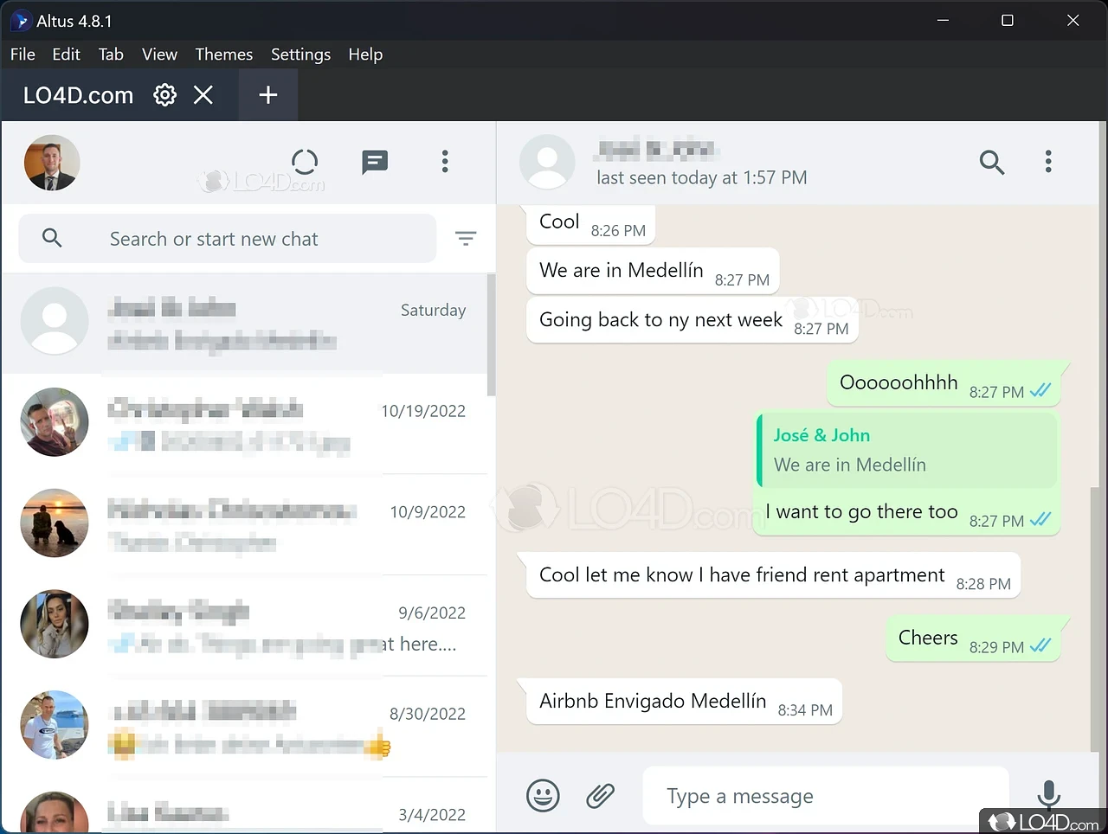The image size is (1108, 834).
Task: Open contact avatar in conversation header
Action: (547, 163)
